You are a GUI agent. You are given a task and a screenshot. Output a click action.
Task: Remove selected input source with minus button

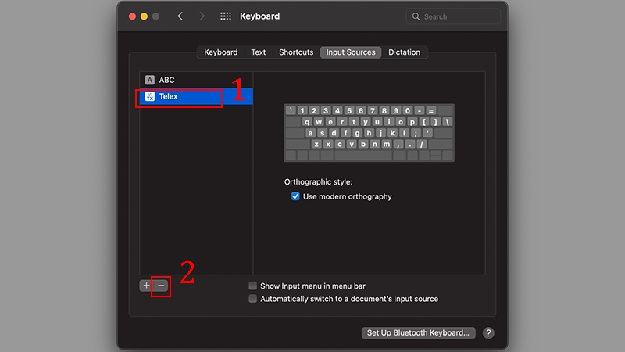(x=161, y=286)
